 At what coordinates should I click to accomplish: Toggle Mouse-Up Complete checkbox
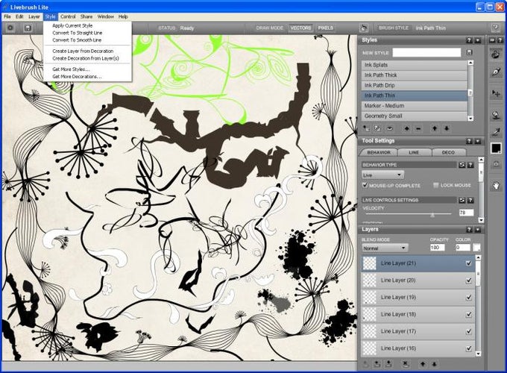tap(365, 185)
